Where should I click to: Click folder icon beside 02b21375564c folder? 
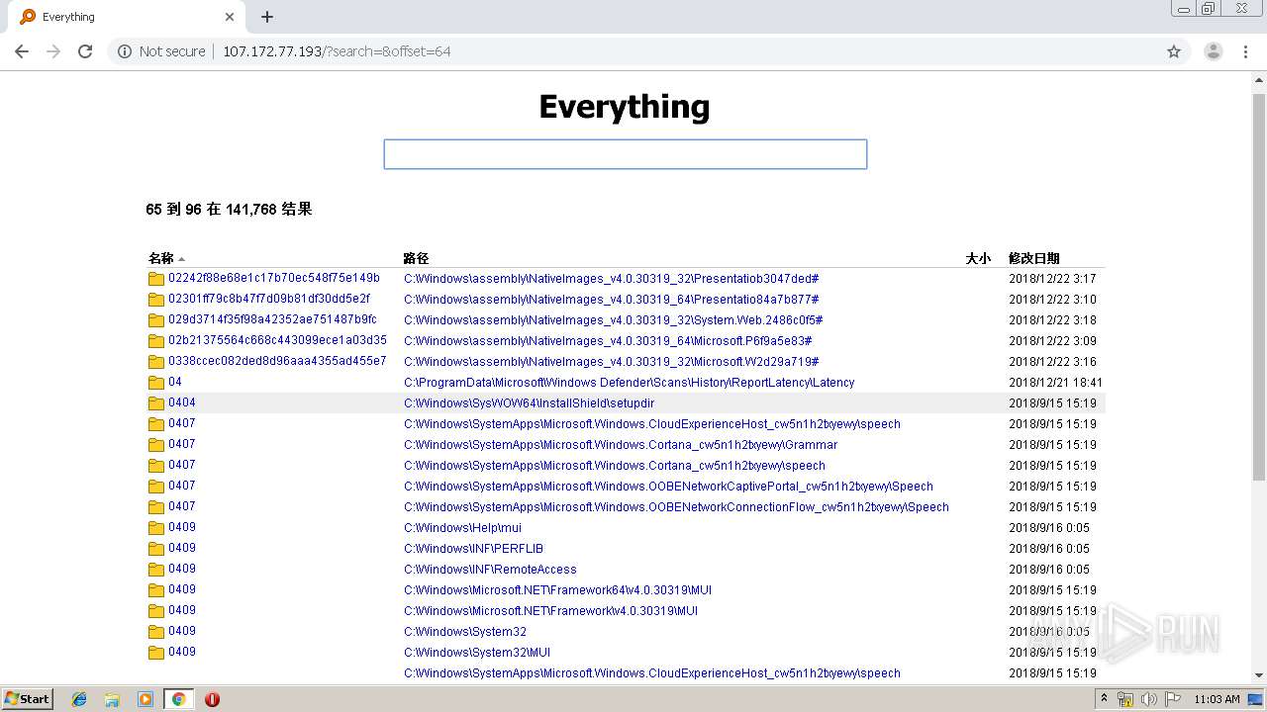pos(155,341)
